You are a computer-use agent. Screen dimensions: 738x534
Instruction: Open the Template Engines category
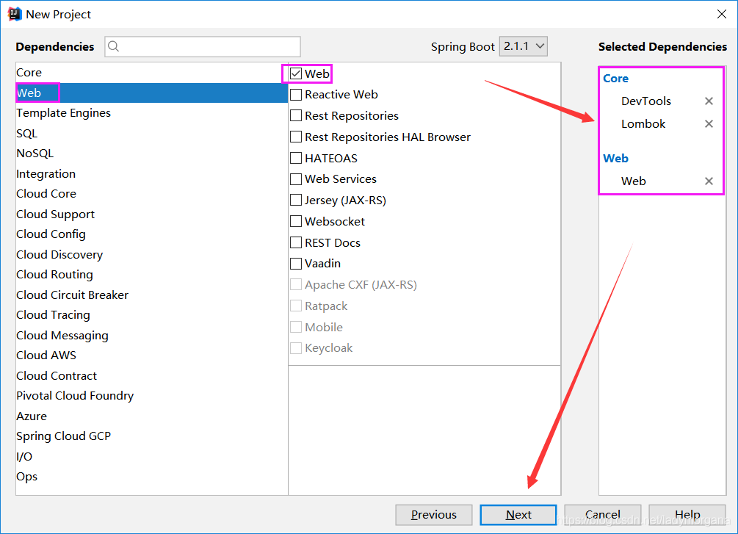151,113
